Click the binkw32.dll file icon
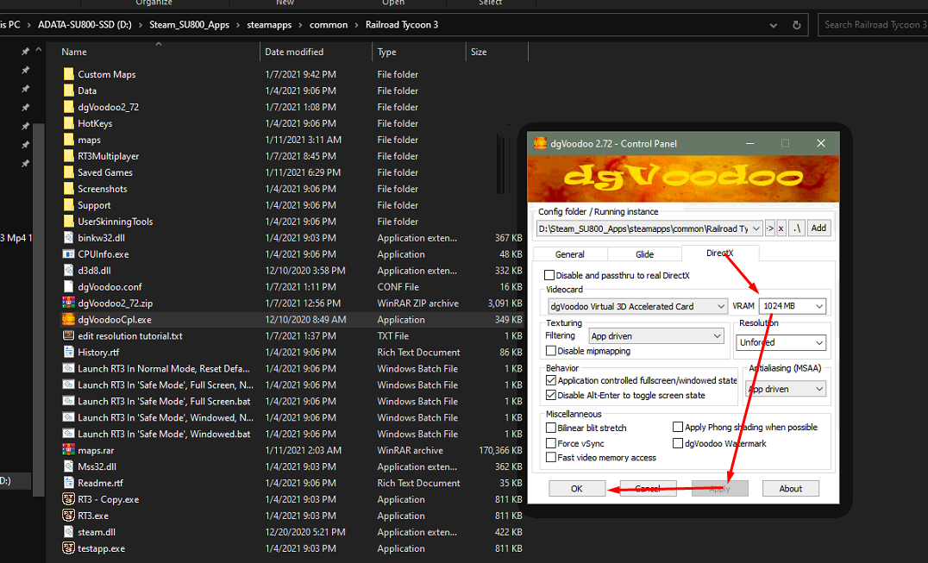 pos(69,238)
